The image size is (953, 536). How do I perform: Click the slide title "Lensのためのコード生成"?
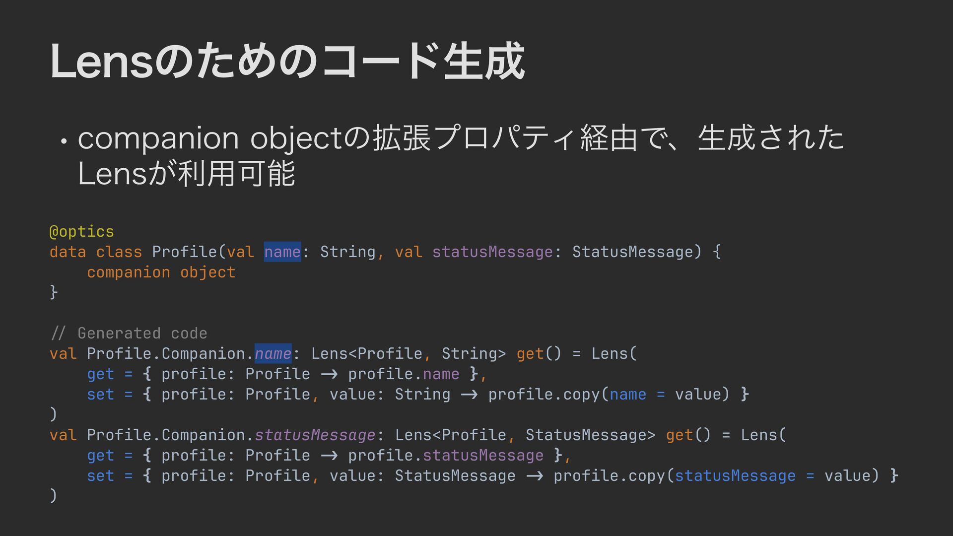(x=287, y=62)
